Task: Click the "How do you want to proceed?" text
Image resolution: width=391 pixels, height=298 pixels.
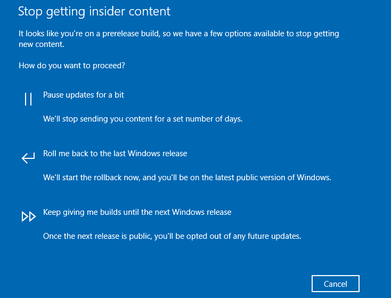Action: pyautogui.click(x=72, y=66)
